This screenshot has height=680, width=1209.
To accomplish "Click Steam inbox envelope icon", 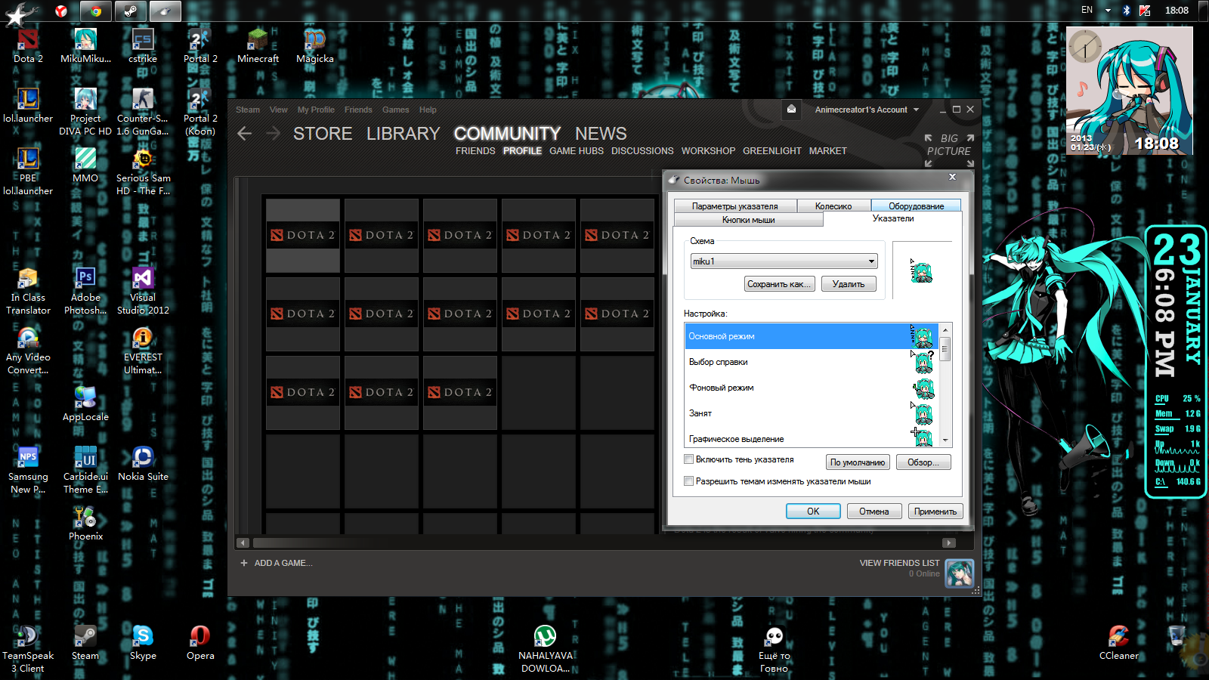I will [791, 109].
